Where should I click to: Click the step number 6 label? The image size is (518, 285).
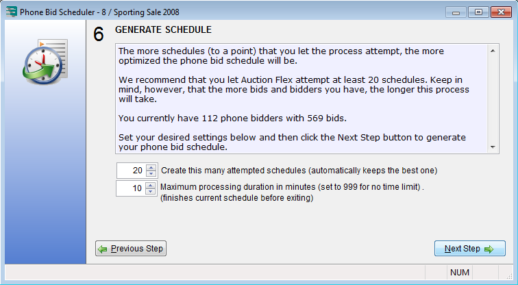[x=99, y=34]
